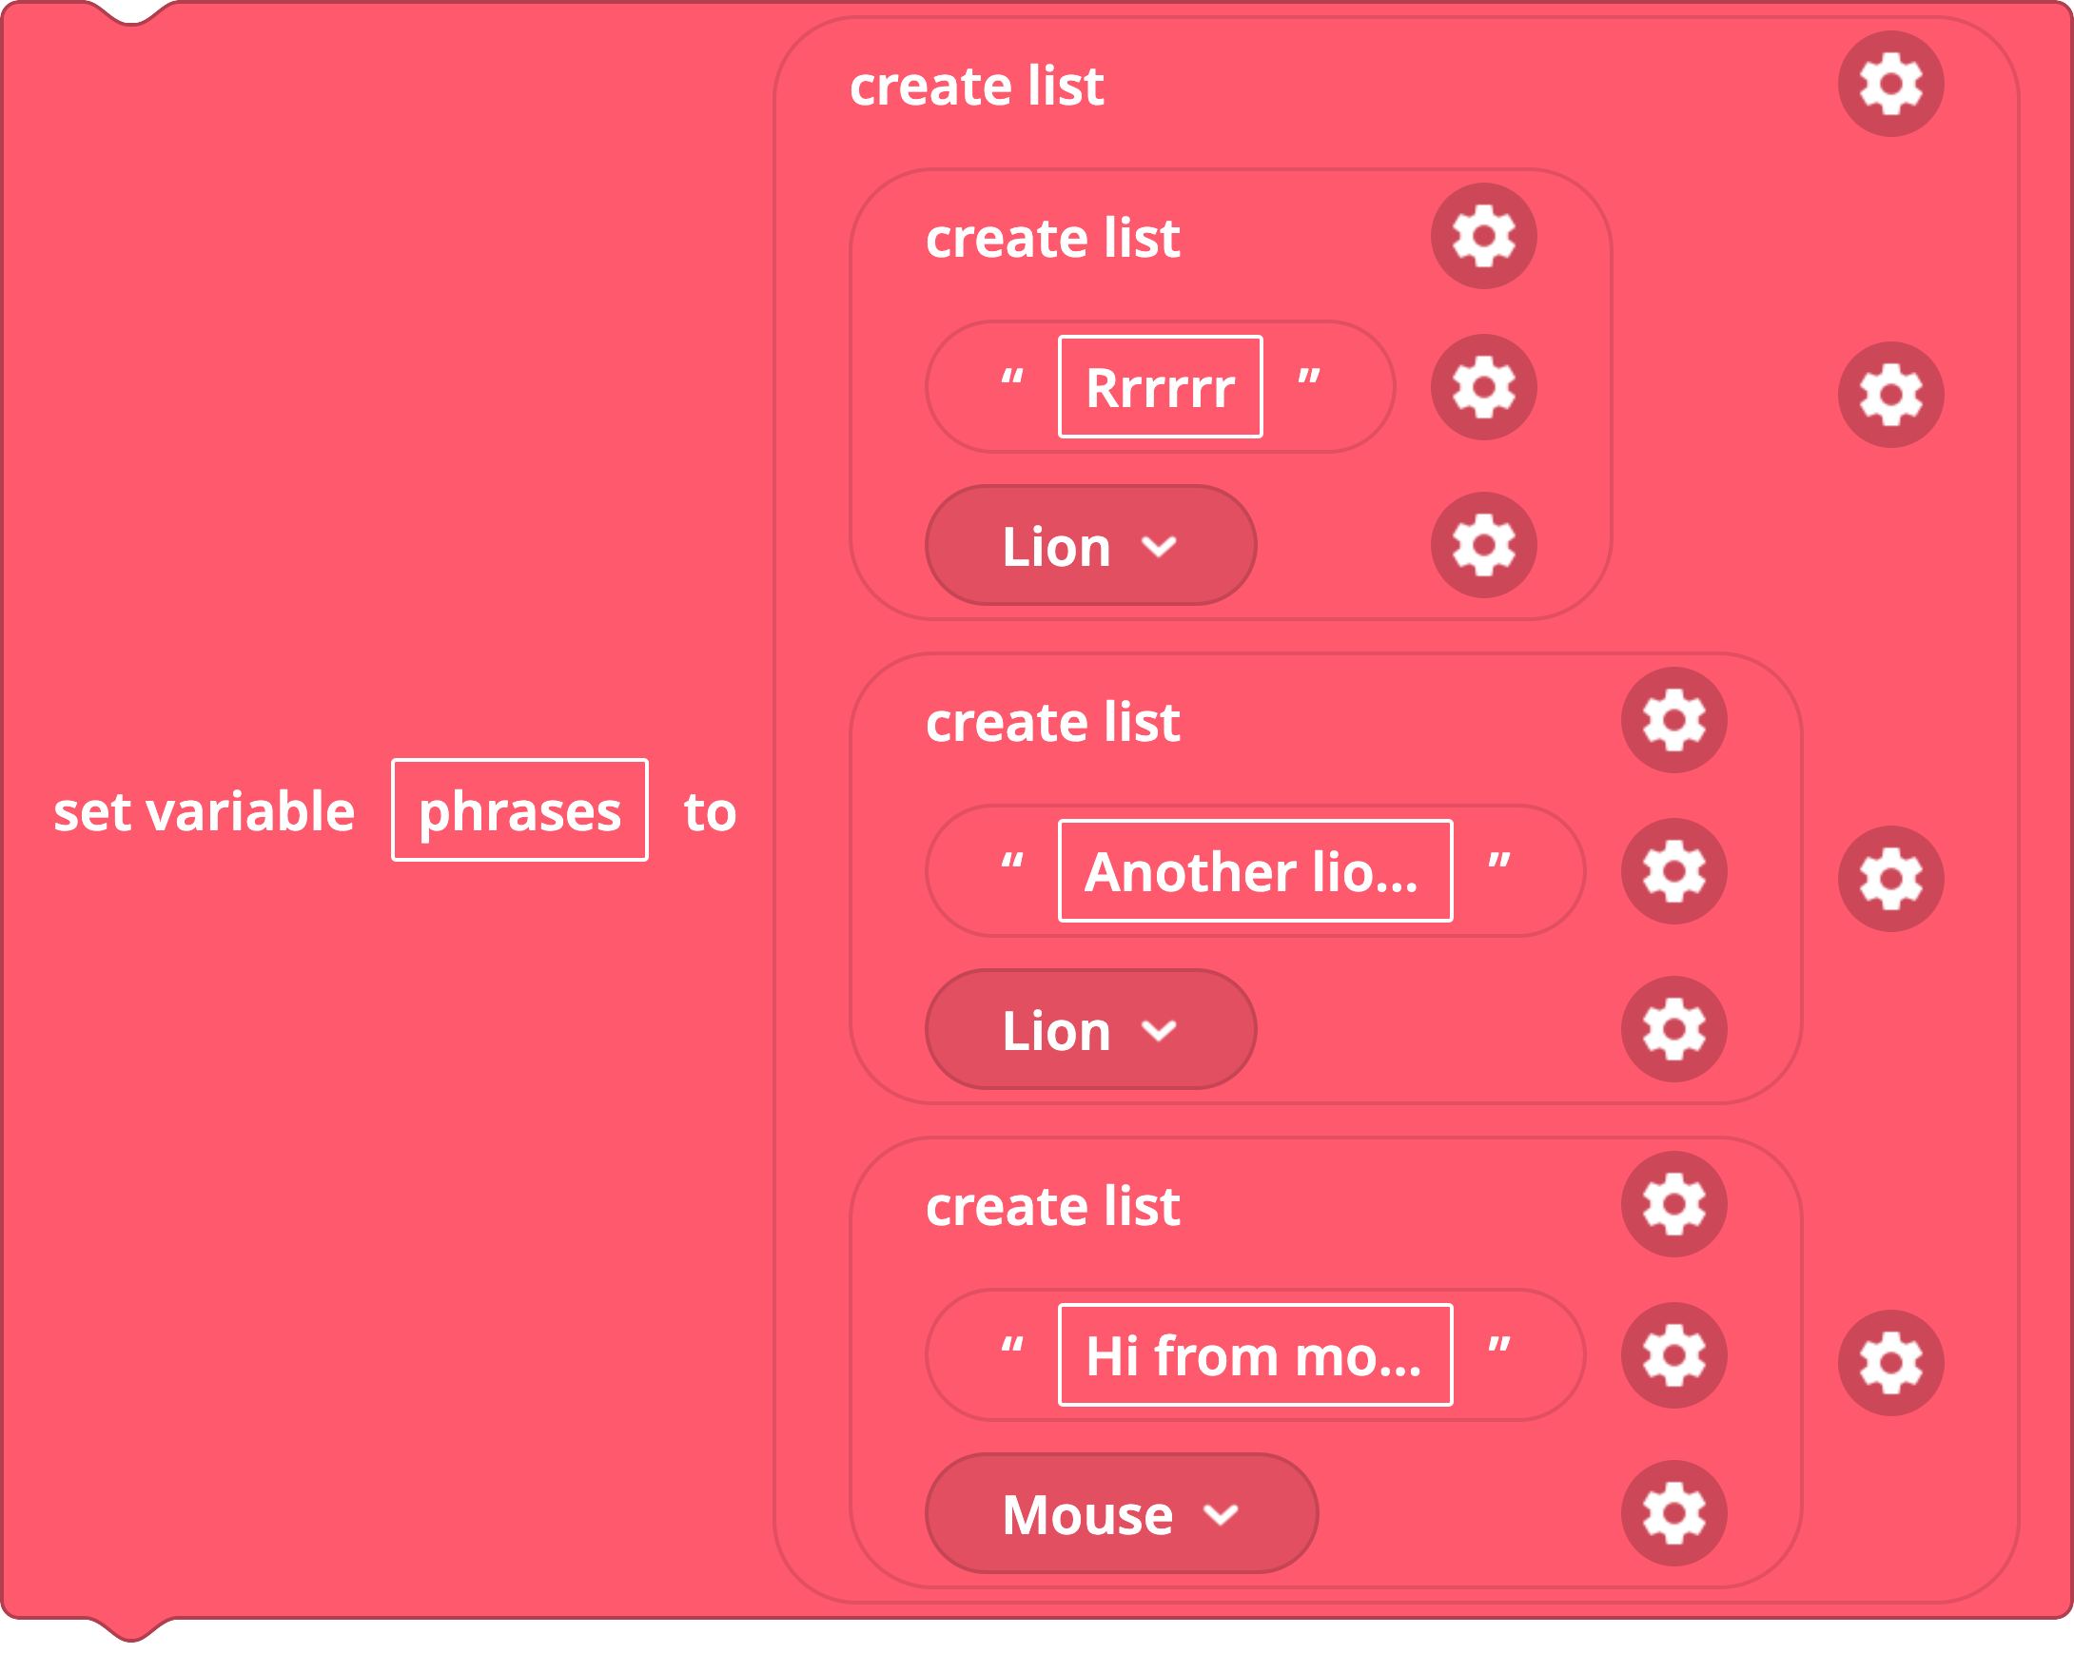Click gear next to Hi from mo... text
The width and height of the screenshot is (2074, 1673).
[1674, 1355]
